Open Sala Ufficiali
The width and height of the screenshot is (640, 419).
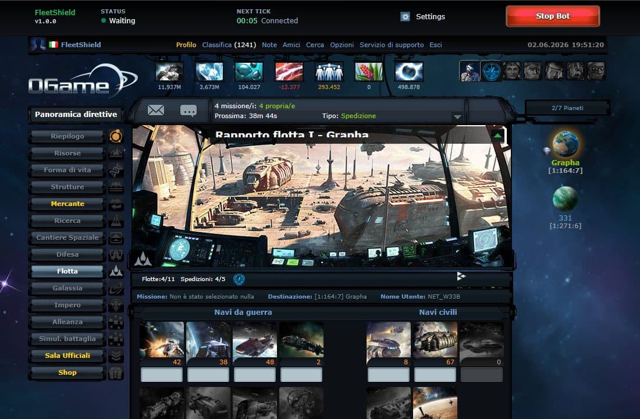pos(67,356)
